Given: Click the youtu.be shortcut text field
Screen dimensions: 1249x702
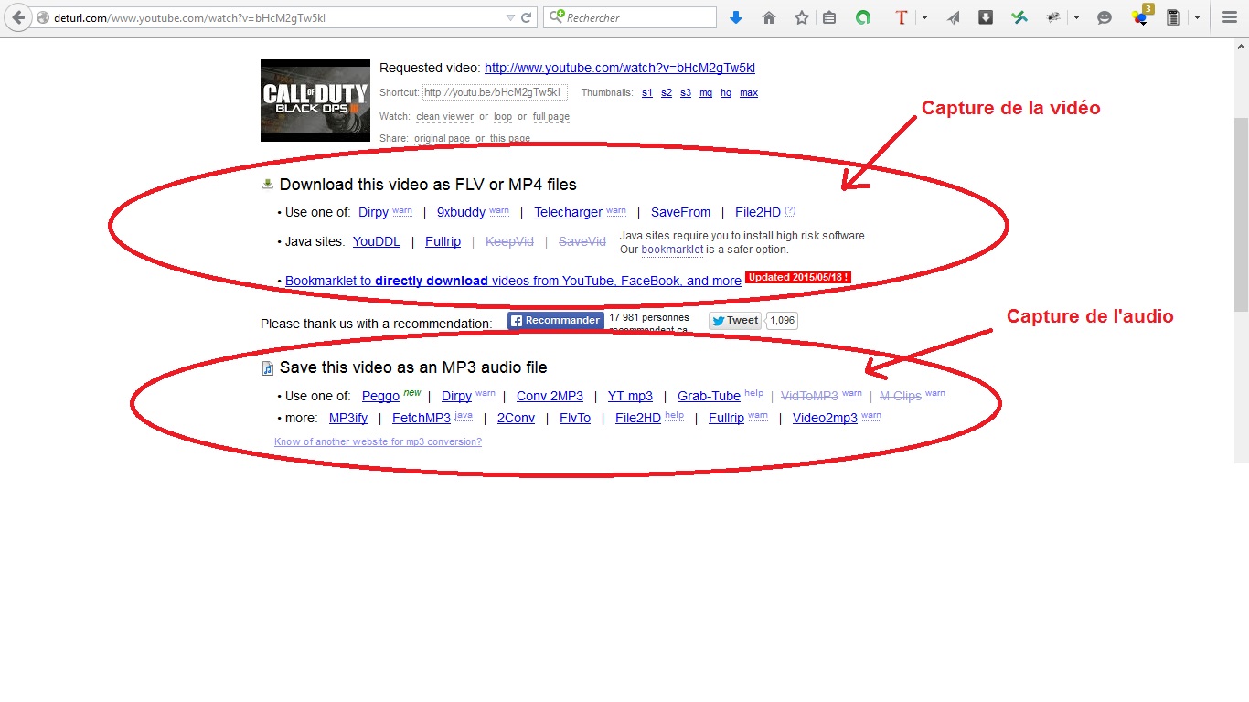Looking at the screenshot, I should (495, 92).
